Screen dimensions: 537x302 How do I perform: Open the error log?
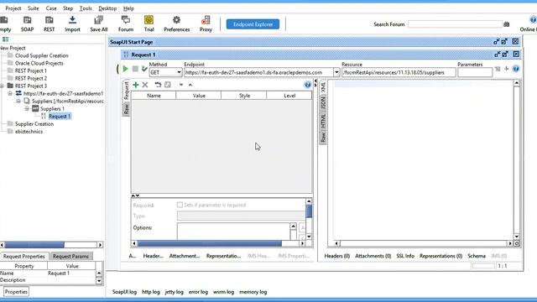pyautogui.click(x=198, y=292)
